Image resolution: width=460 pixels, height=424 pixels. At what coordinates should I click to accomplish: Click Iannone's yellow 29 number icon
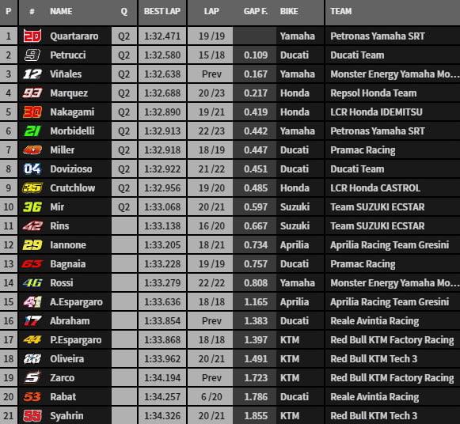tap(32, 244)
